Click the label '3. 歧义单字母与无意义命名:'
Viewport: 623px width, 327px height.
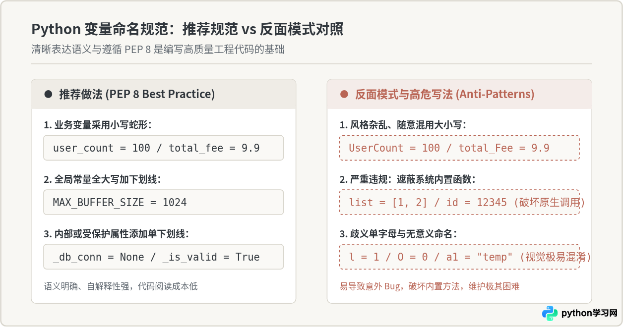tap(398, 234)
